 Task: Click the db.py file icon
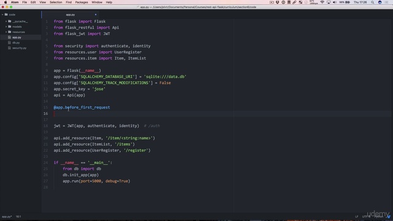(x=10, y=42)
